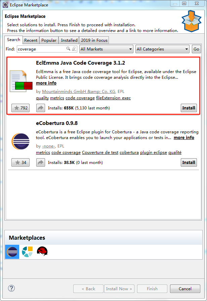Click the quality tag under EclEmma
The width and height of the screenshot is (207, 301).
coord(42,98)
